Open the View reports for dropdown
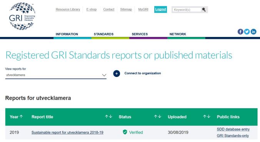 [56, 75]
